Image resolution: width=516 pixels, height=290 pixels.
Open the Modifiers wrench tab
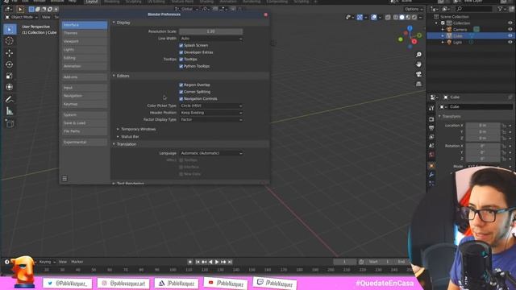tap(431, 174)
